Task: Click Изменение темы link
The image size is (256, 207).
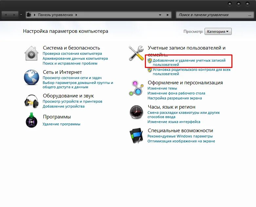Action: pos(162,88)
